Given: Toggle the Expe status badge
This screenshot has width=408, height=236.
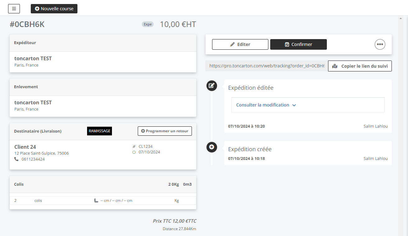Looking at the screenshot, I should pos(148,24).
